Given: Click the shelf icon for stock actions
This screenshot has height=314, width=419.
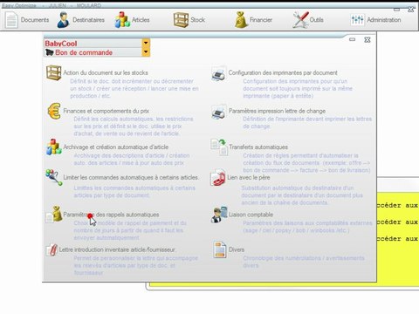Looking at the screenshot, I should (54, 72).
